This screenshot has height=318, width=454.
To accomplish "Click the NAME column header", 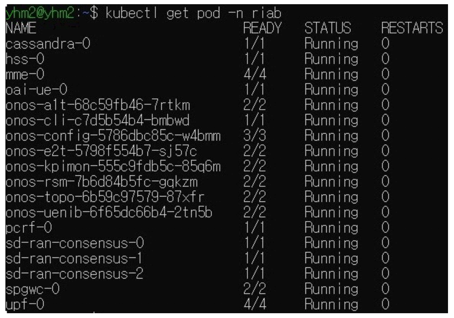I will coord(21,28).
